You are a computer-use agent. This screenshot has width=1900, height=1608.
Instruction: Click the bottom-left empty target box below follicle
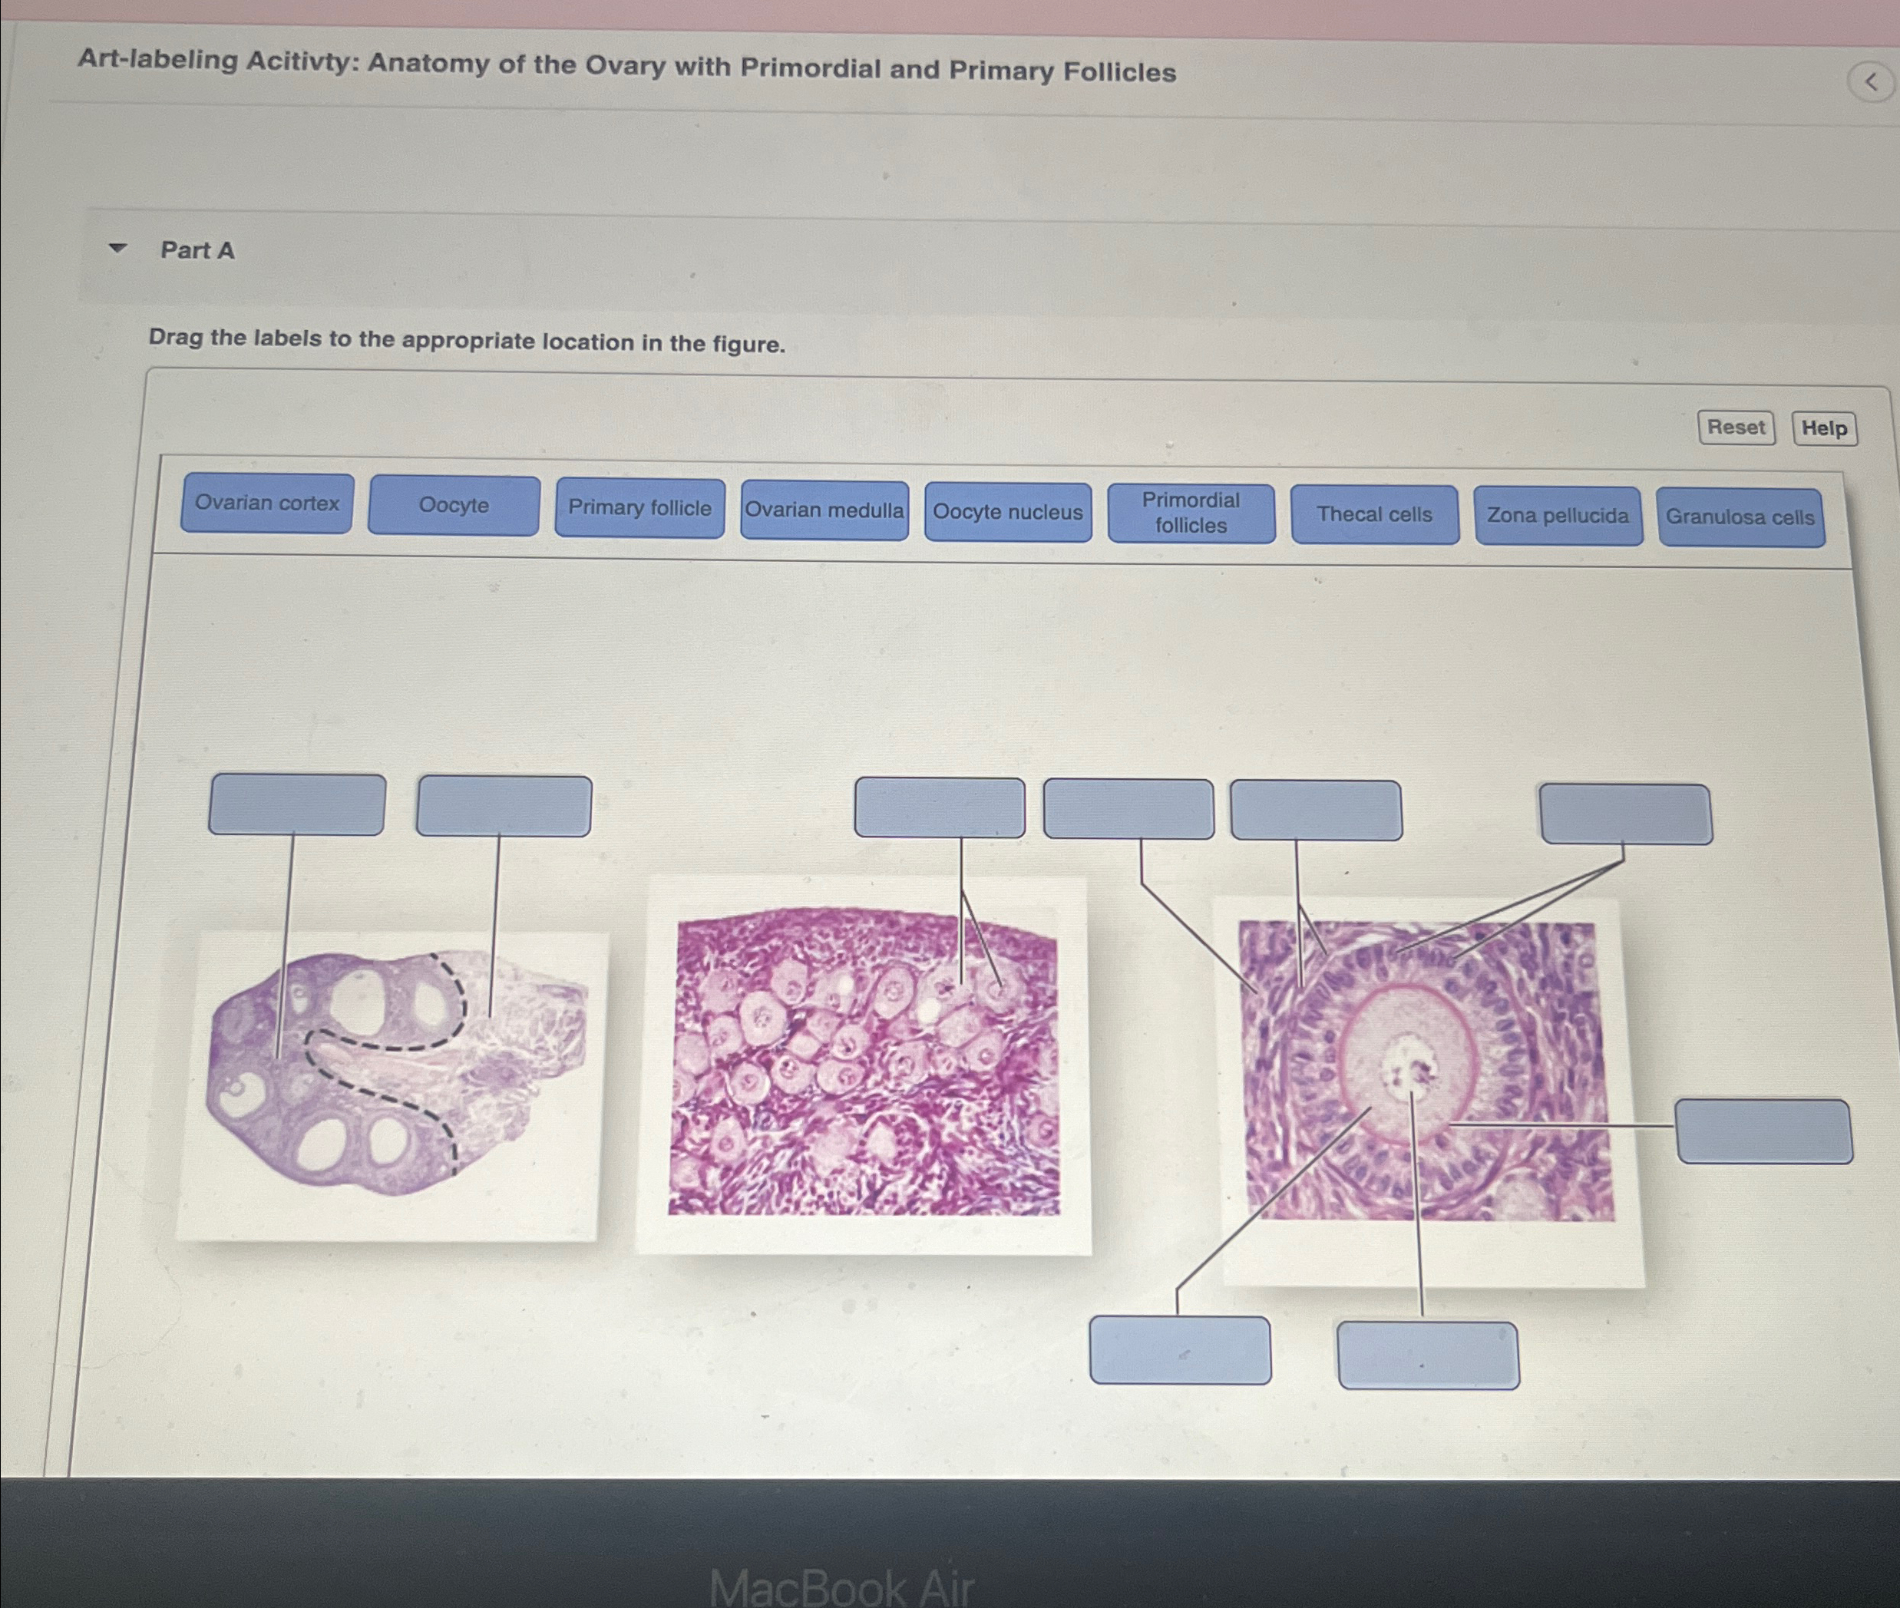(1181, 1350)
